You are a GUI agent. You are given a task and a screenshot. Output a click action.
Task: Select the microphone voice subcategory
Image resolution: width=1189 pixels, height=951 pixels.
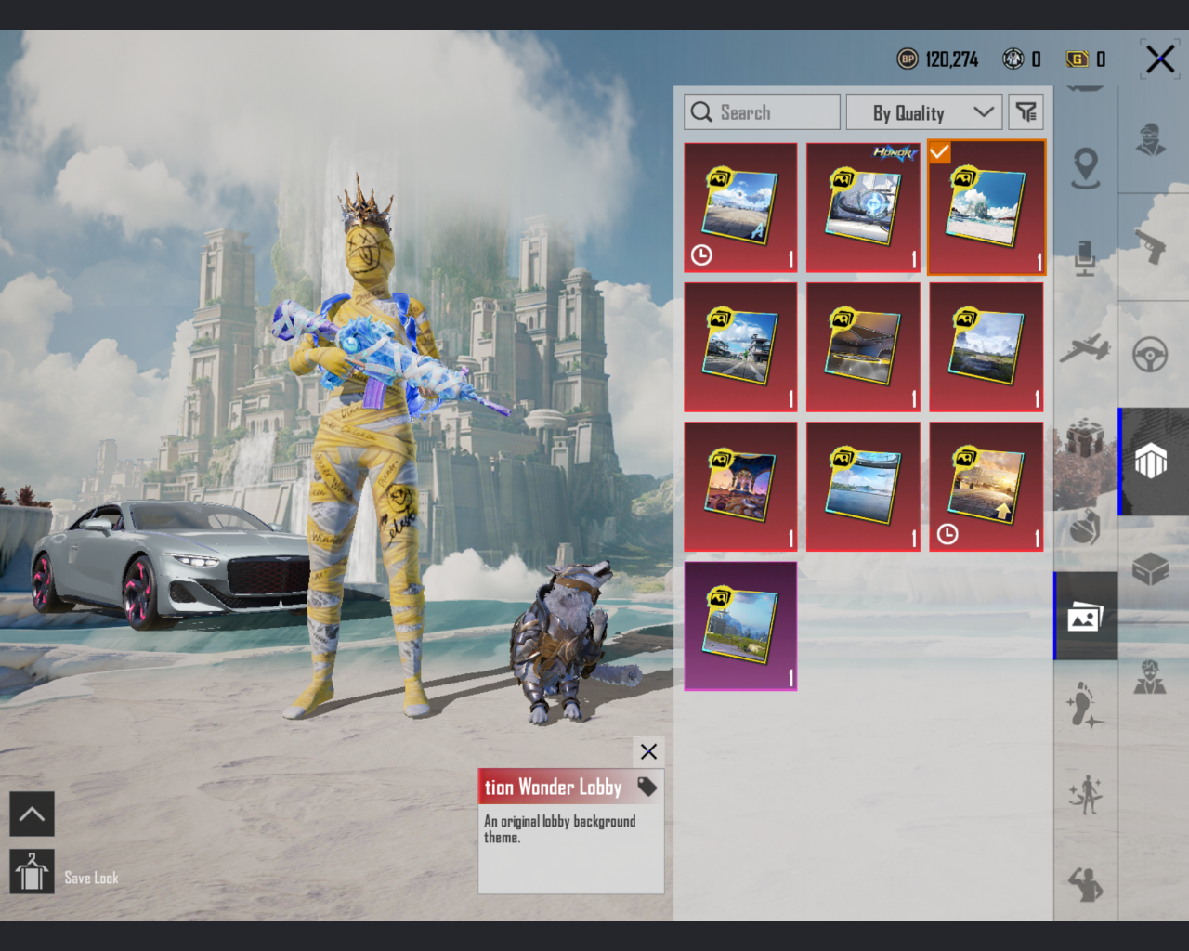(x=1085, y=257)
